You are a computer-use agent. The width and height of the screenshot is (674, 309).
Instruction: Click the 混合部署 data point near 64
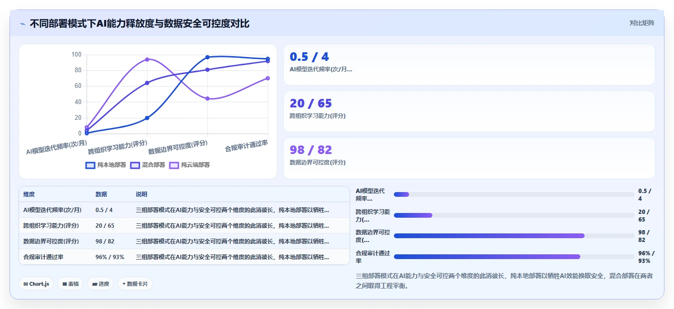(147, 83)
